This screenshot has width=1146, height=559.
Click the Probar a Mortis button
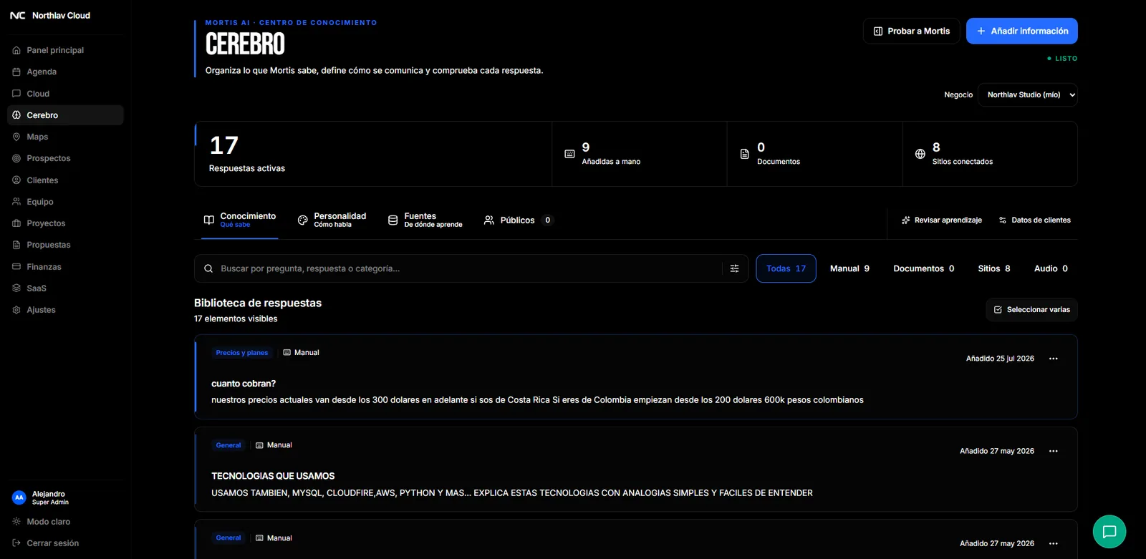pos(911,31)
